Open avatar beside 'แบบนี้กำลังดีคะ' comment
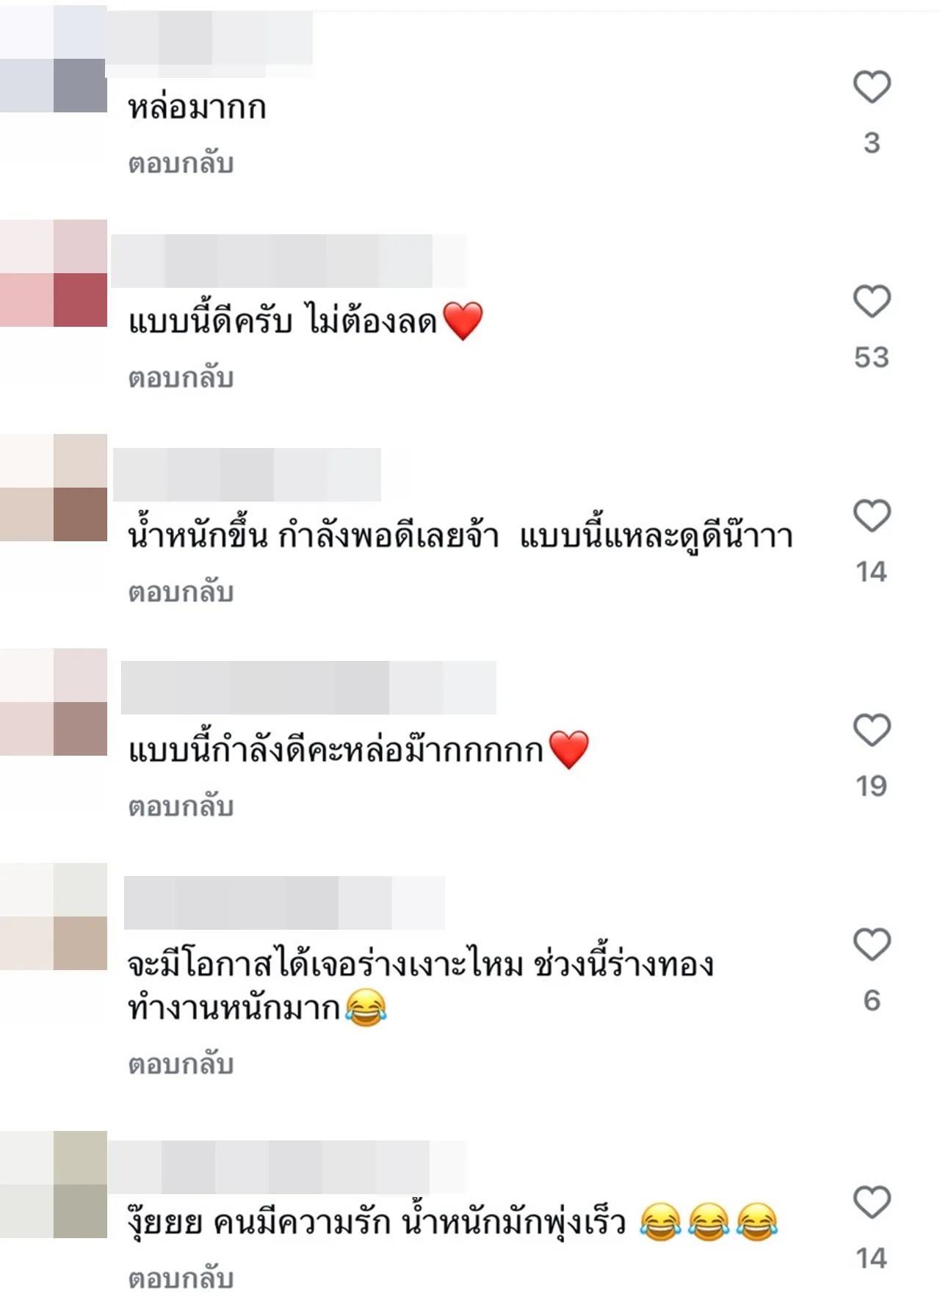 (x=54, y=702)
